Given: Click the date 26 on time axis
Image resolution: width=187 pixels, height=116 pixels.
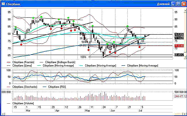Looking at the screenshot, I should (x=80, y=107).
